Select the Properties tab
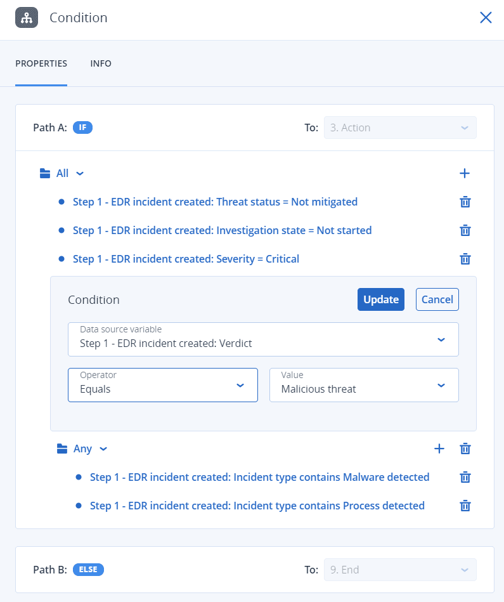Image resolution: width=504 pixels, height=602 pixels. (41, 64)
